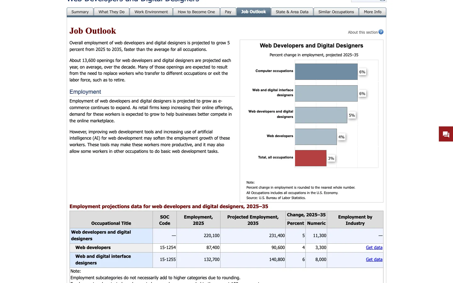Click the 132,700 employment cell
The height and width of the screenshot is (283, 453).
pos(199,260)
